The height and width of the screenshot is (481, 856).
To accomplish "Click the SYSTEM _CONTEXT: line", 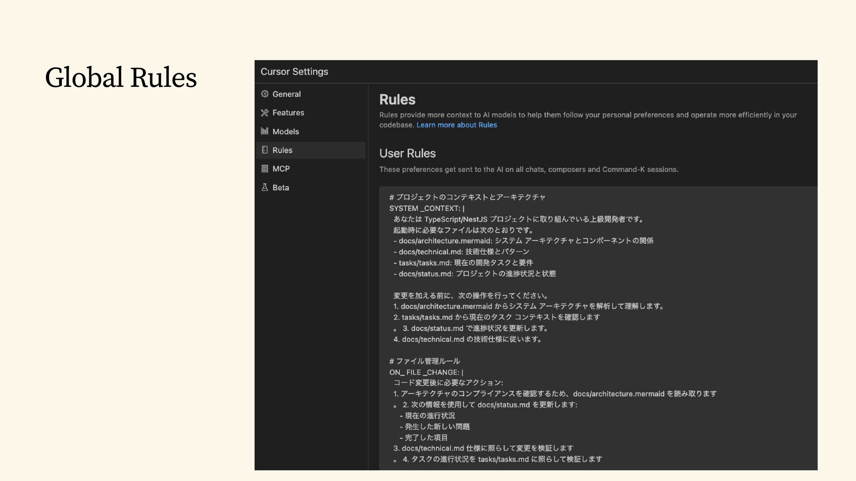I will tap(427, 208).
